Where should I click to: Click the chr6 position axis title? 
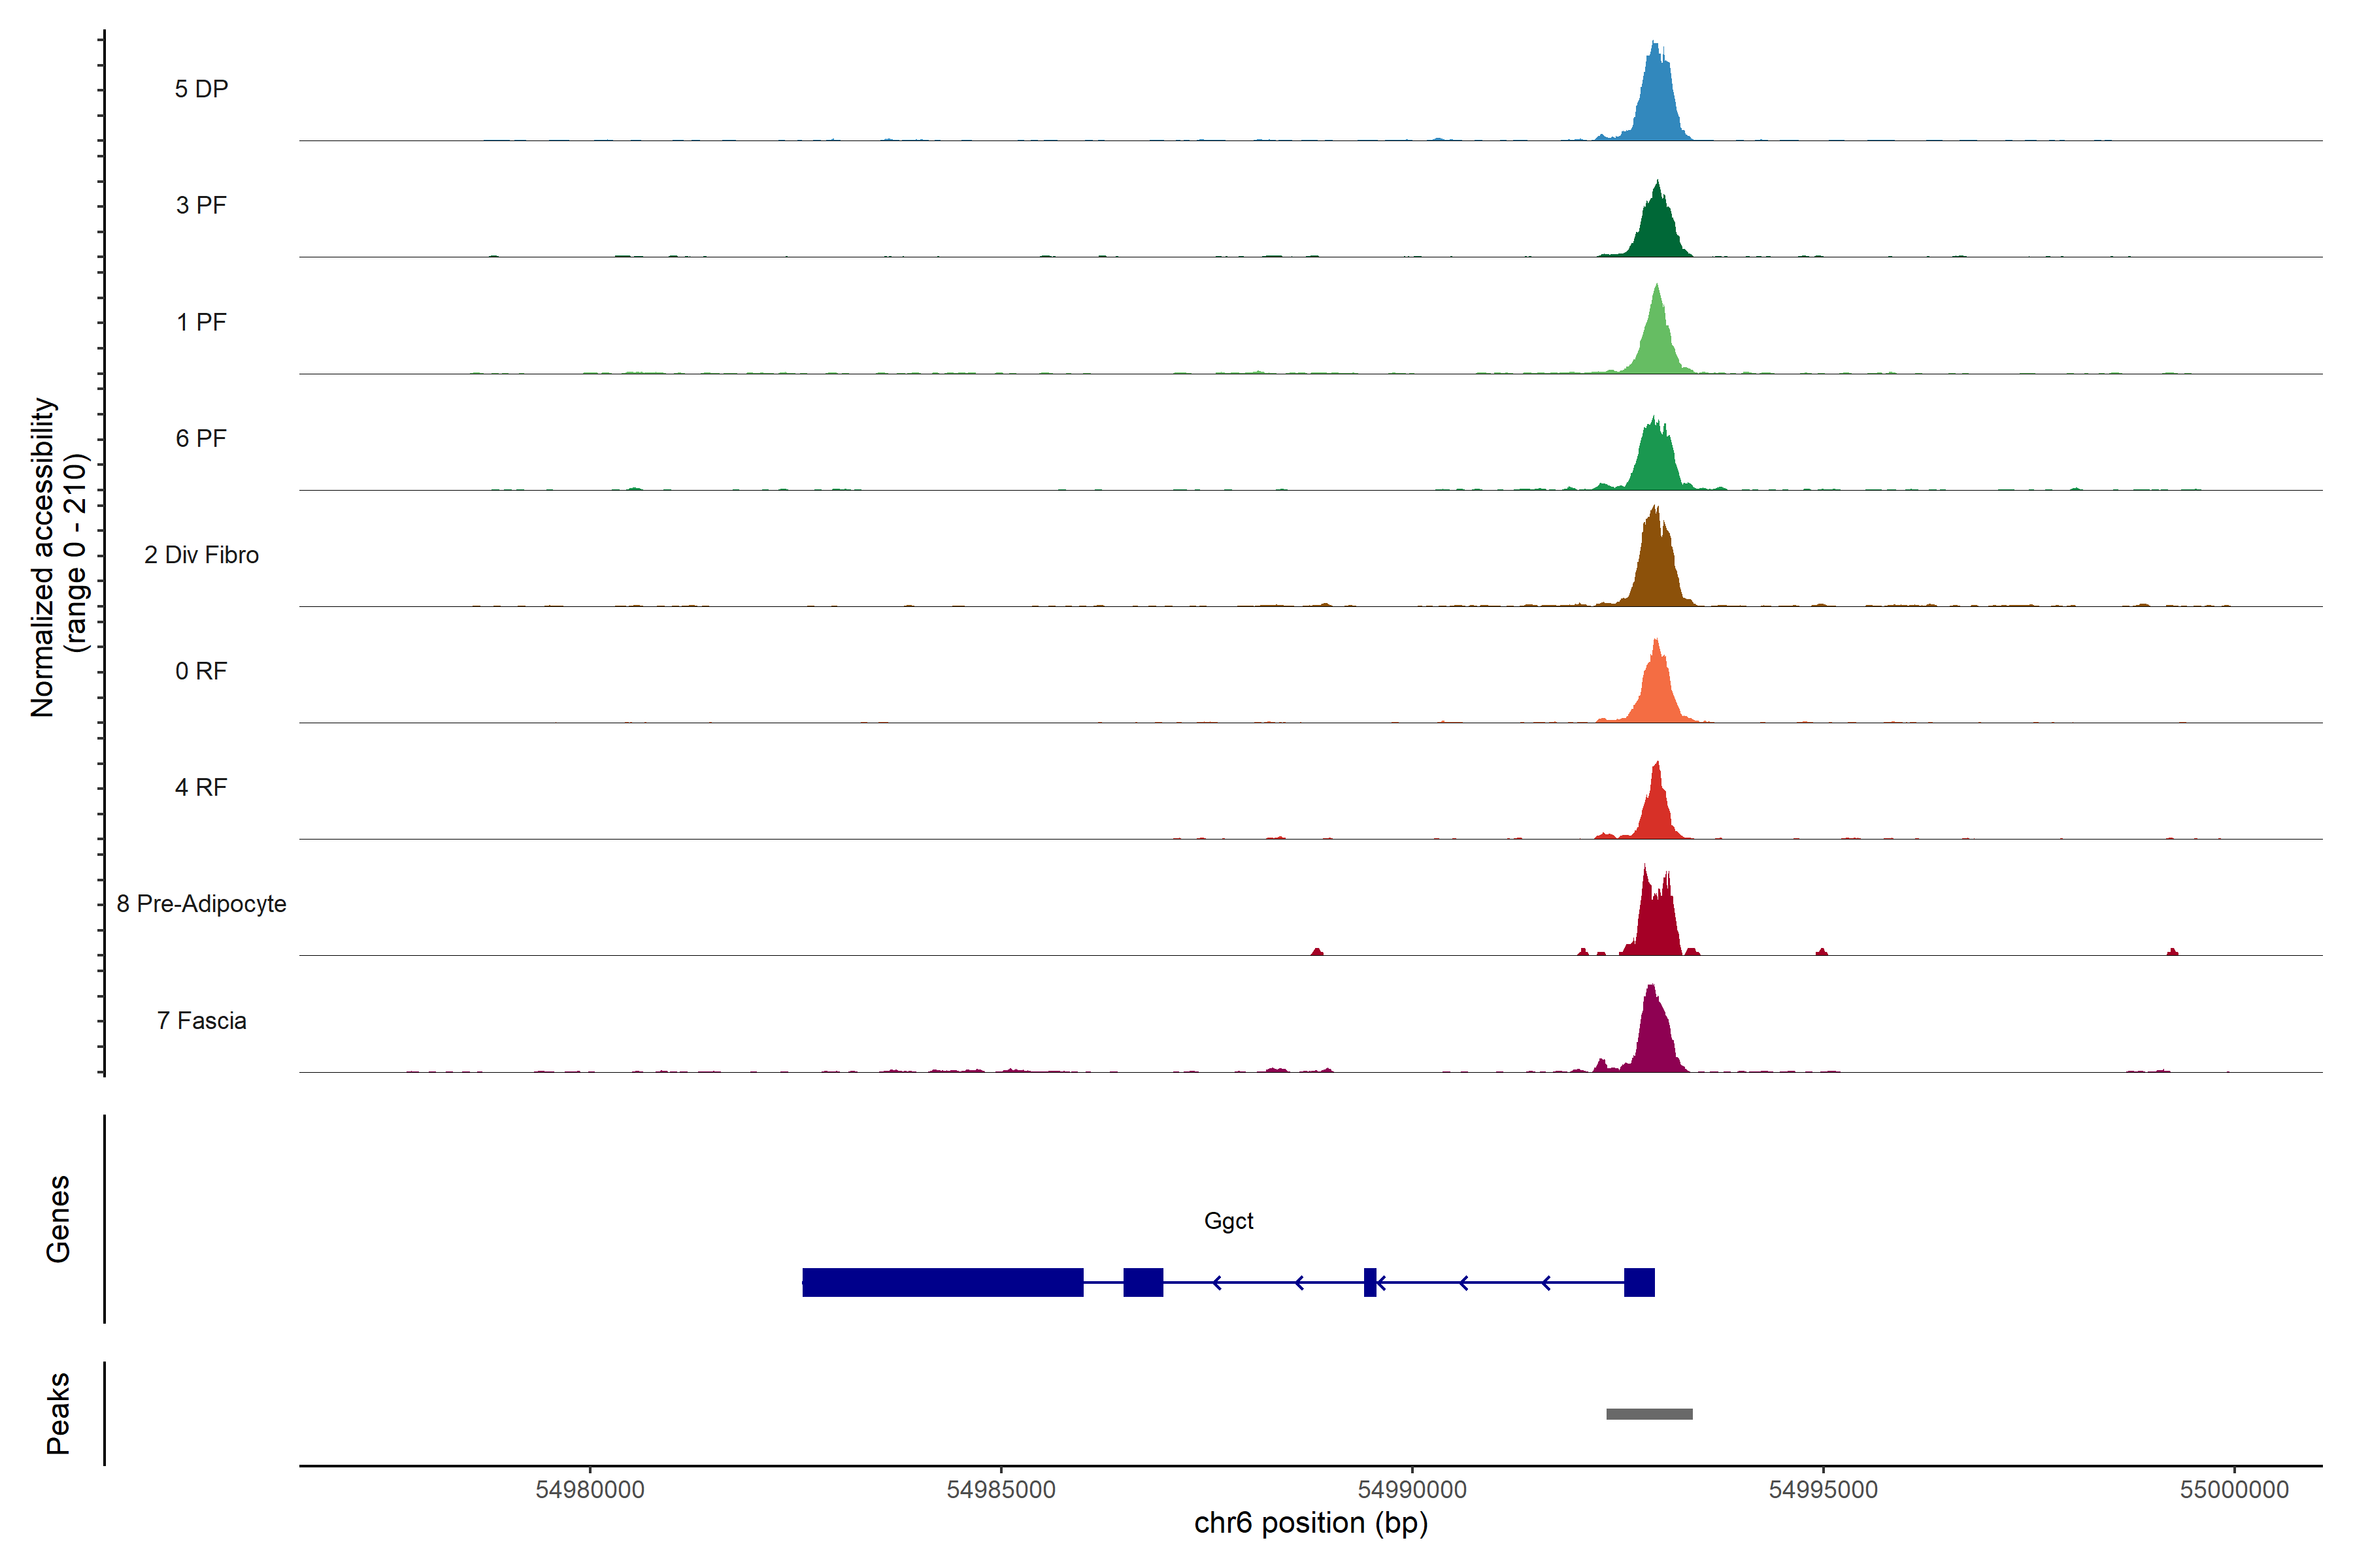(1310, 1524)
